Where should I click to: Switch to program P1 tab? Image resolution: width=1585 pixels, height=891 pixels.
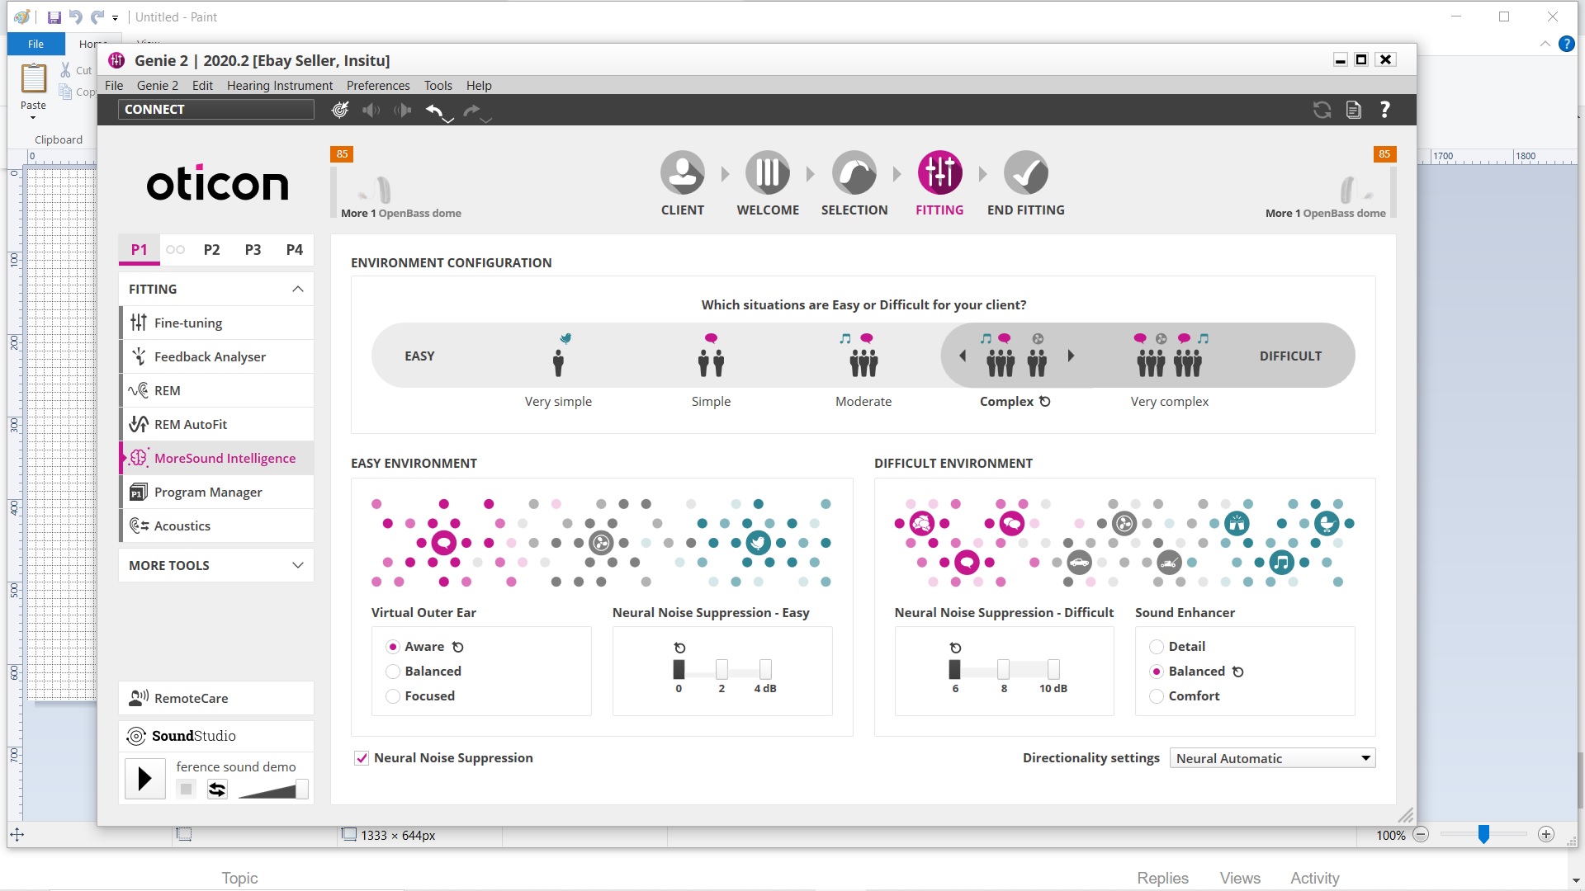[140, 249]
